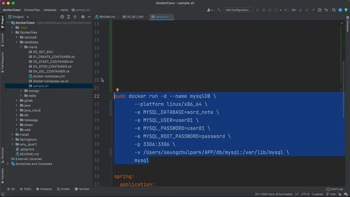
Task: Click the blue IDE update icon
Action: pos(340,10)
